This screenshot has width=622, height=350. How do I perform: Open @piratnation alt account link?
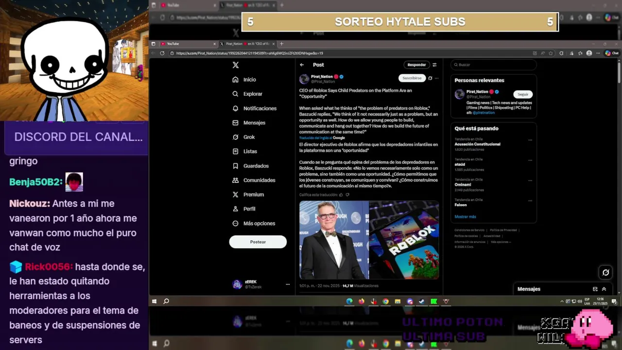(484, 113)
